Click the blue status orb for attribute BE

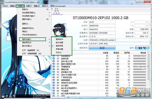coord(54,91)
